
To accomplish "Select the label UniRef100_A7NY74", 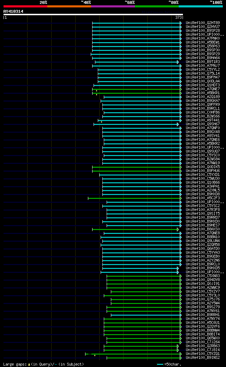I will coord(203,319).
